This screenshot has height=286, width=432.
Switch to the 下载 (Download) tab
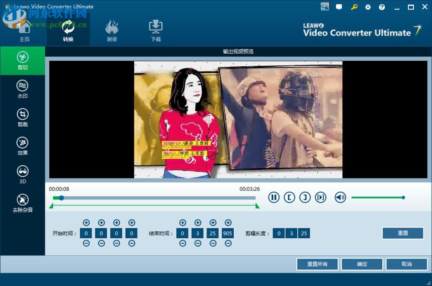coord(156,30)
